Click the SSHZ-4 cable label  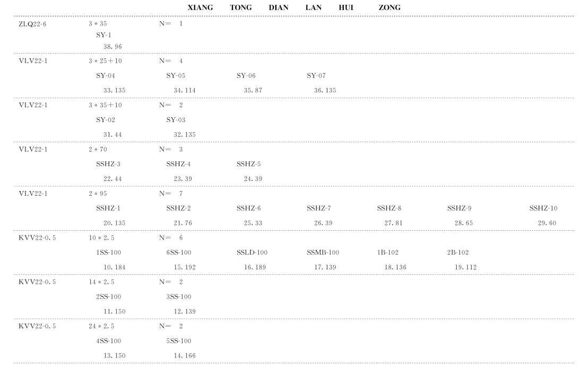pyautogui.click(x=178, y=164)
